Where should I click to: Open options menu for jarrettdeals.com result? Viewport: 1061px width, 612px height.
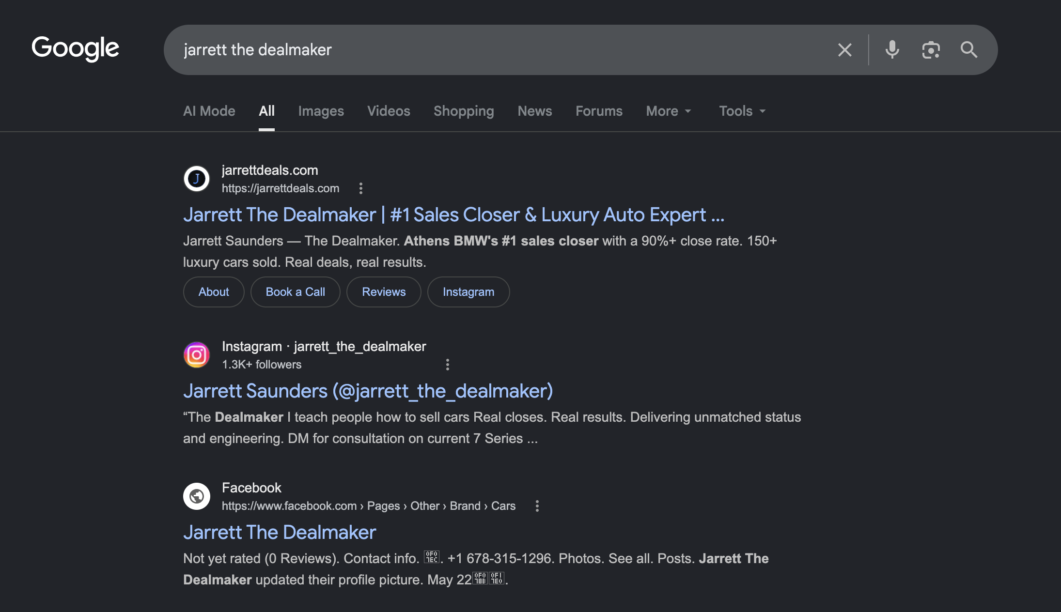[361, 188]
